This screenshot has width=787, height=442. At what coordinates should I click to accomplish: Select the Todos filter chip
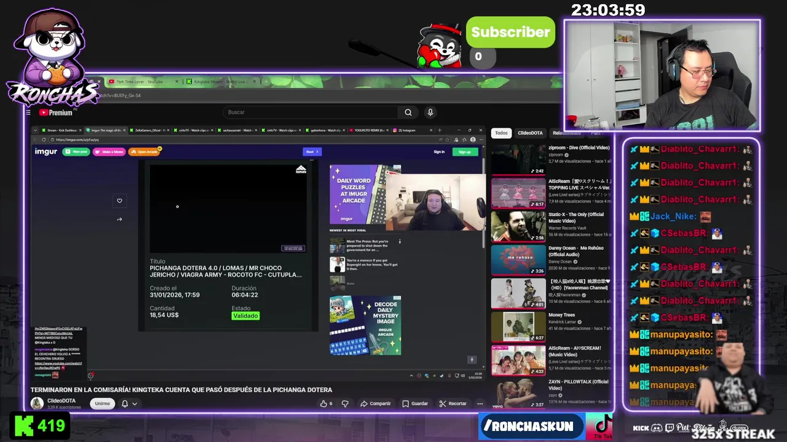pyautogui.click(x=502, y=133)
